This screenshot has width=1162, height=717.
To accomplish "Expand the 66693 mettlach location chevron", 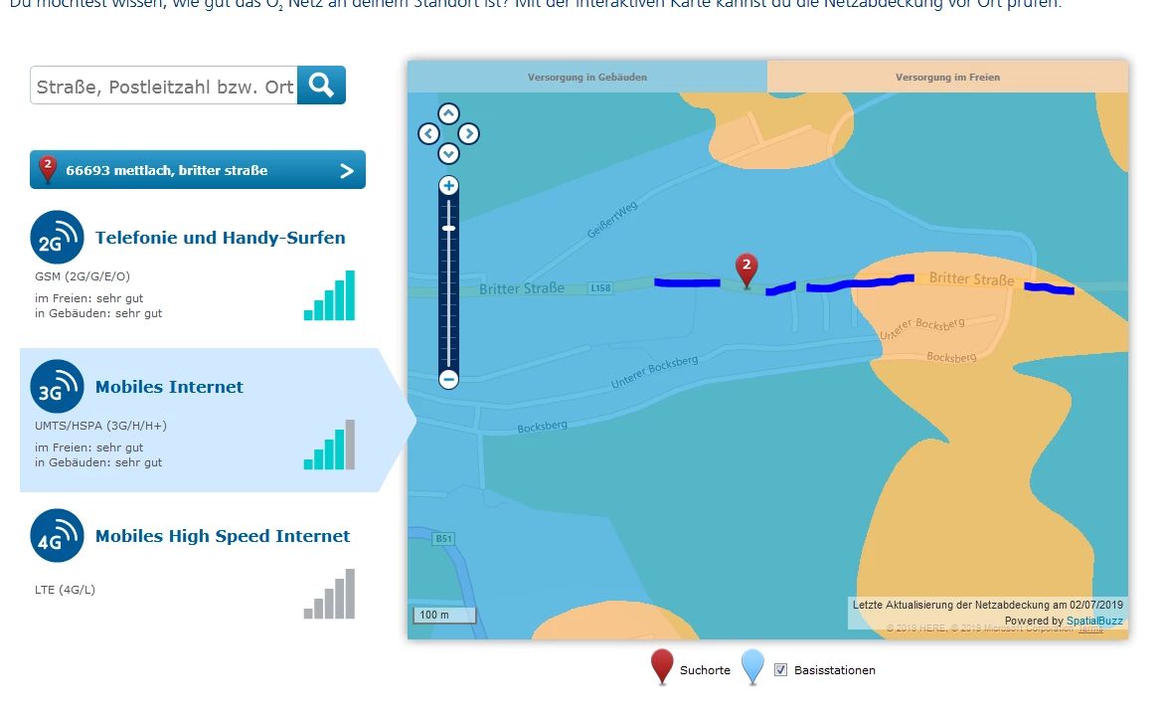I will pyautogui.click(x=346, y=171).
